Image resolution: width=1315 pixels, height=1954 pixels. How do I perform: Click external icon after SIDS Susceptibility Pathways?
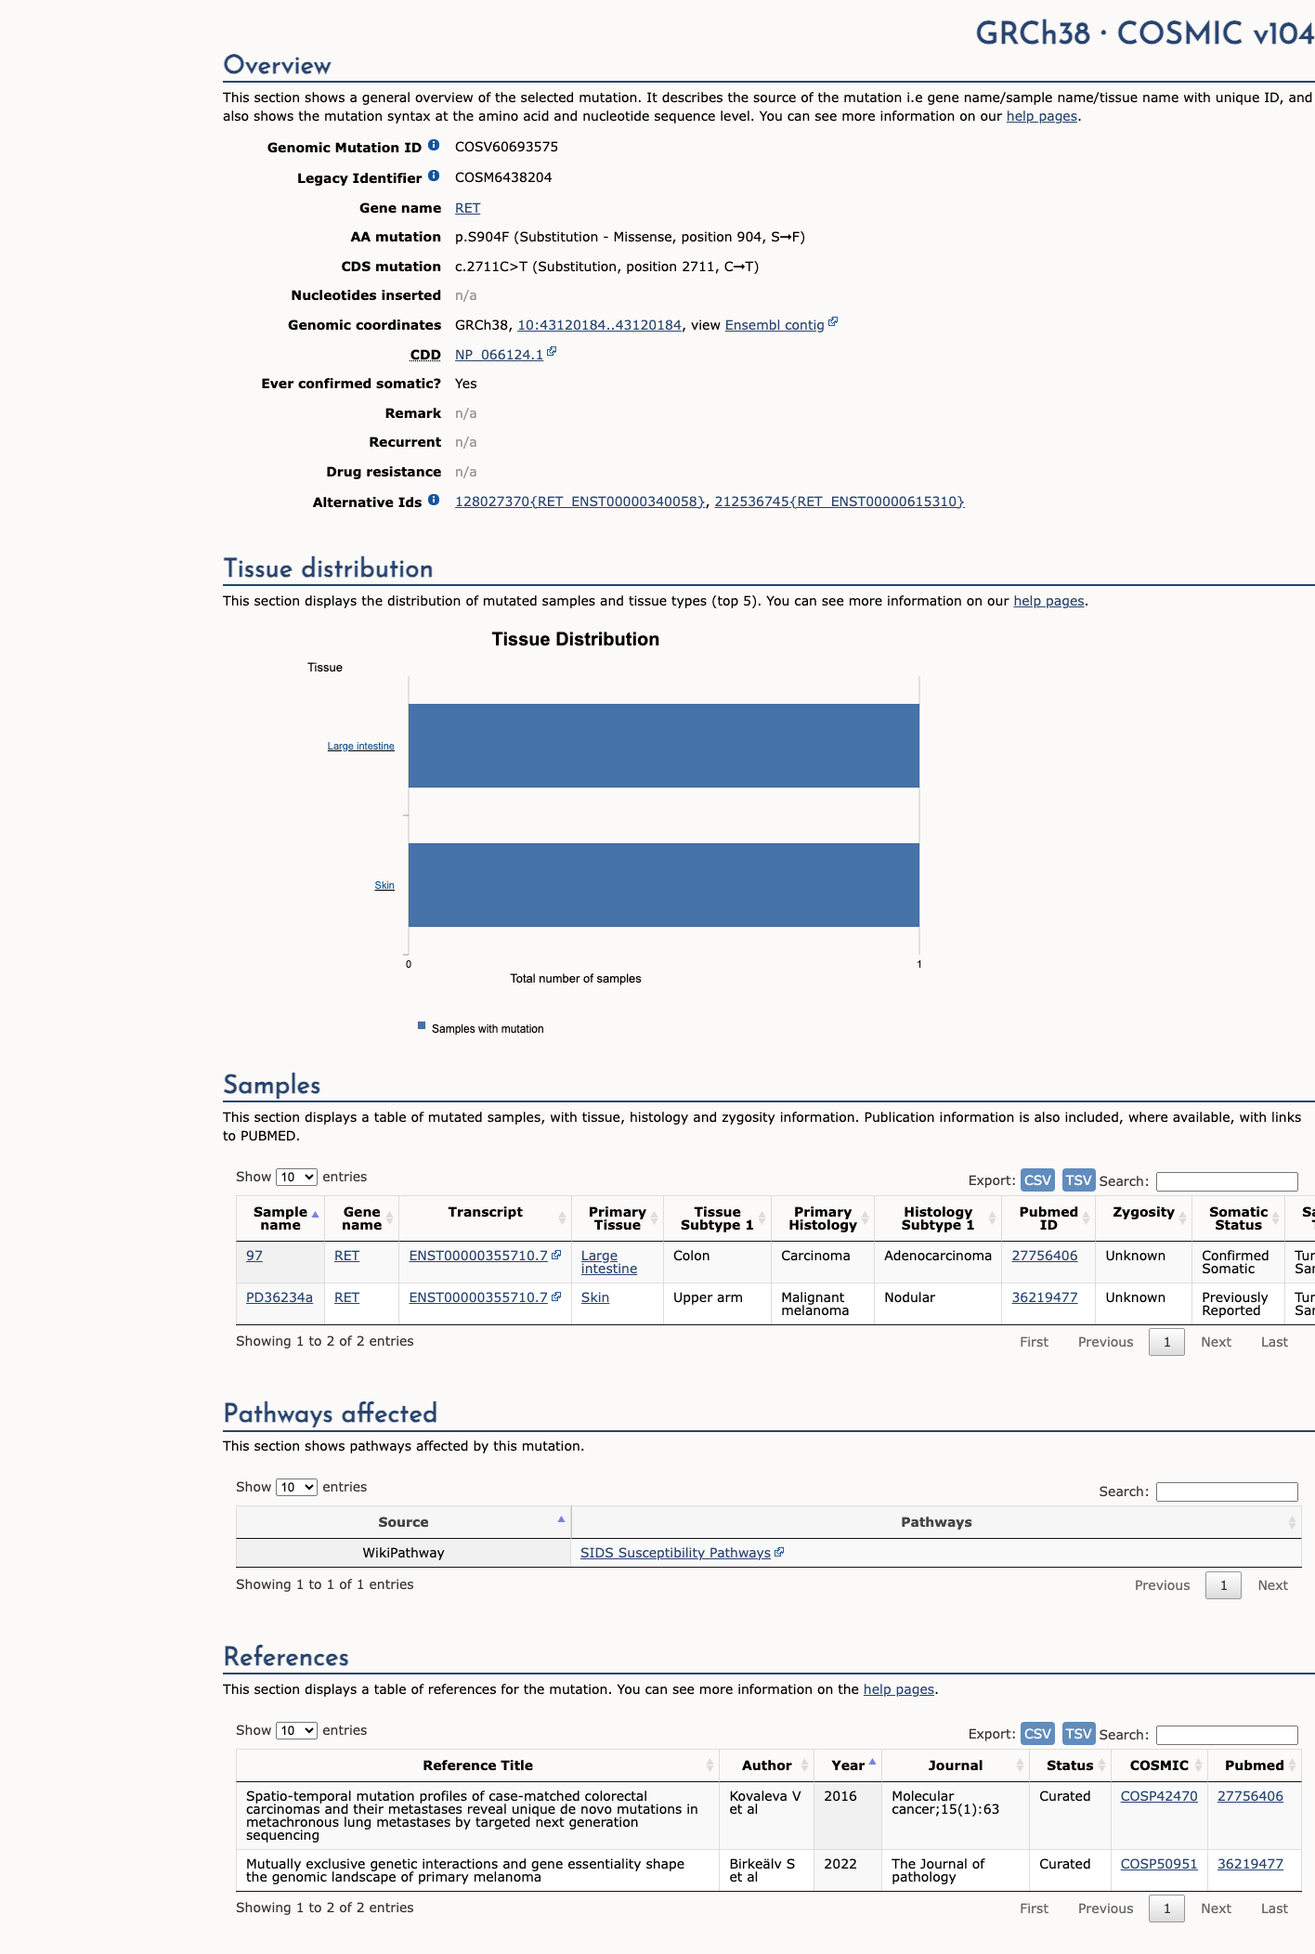pos(779,1552)
